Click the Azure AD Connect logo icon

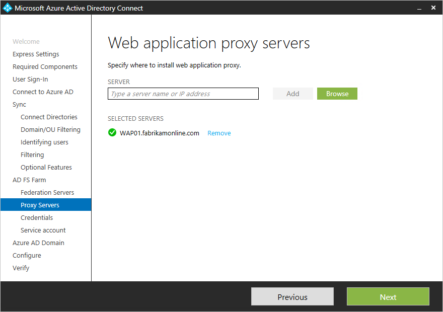pyautogui.click(x=8, y=8)
